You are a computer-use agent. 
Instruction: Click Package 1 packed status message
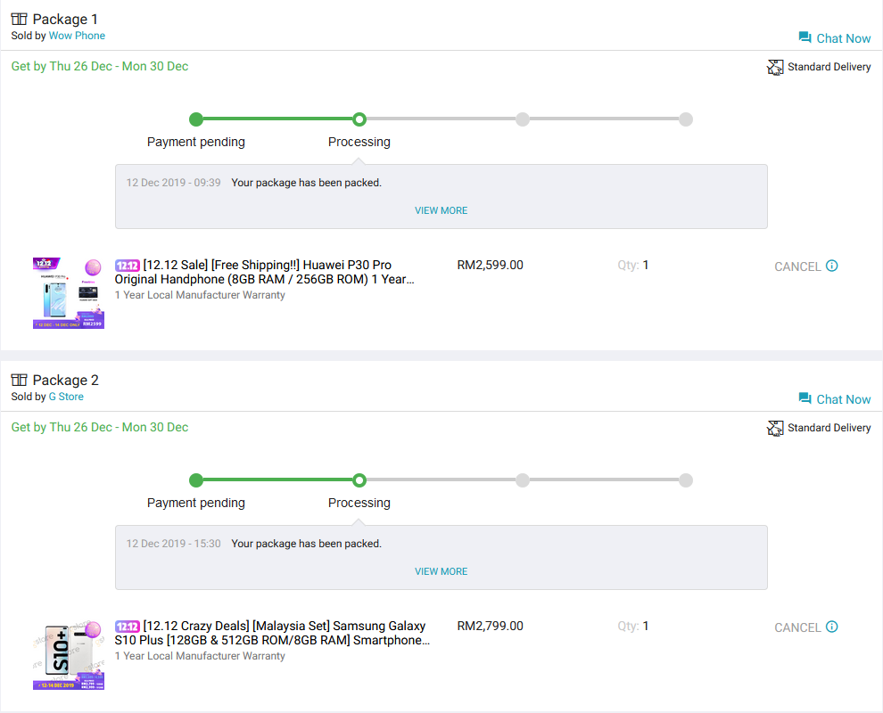(x=306, y=183)
